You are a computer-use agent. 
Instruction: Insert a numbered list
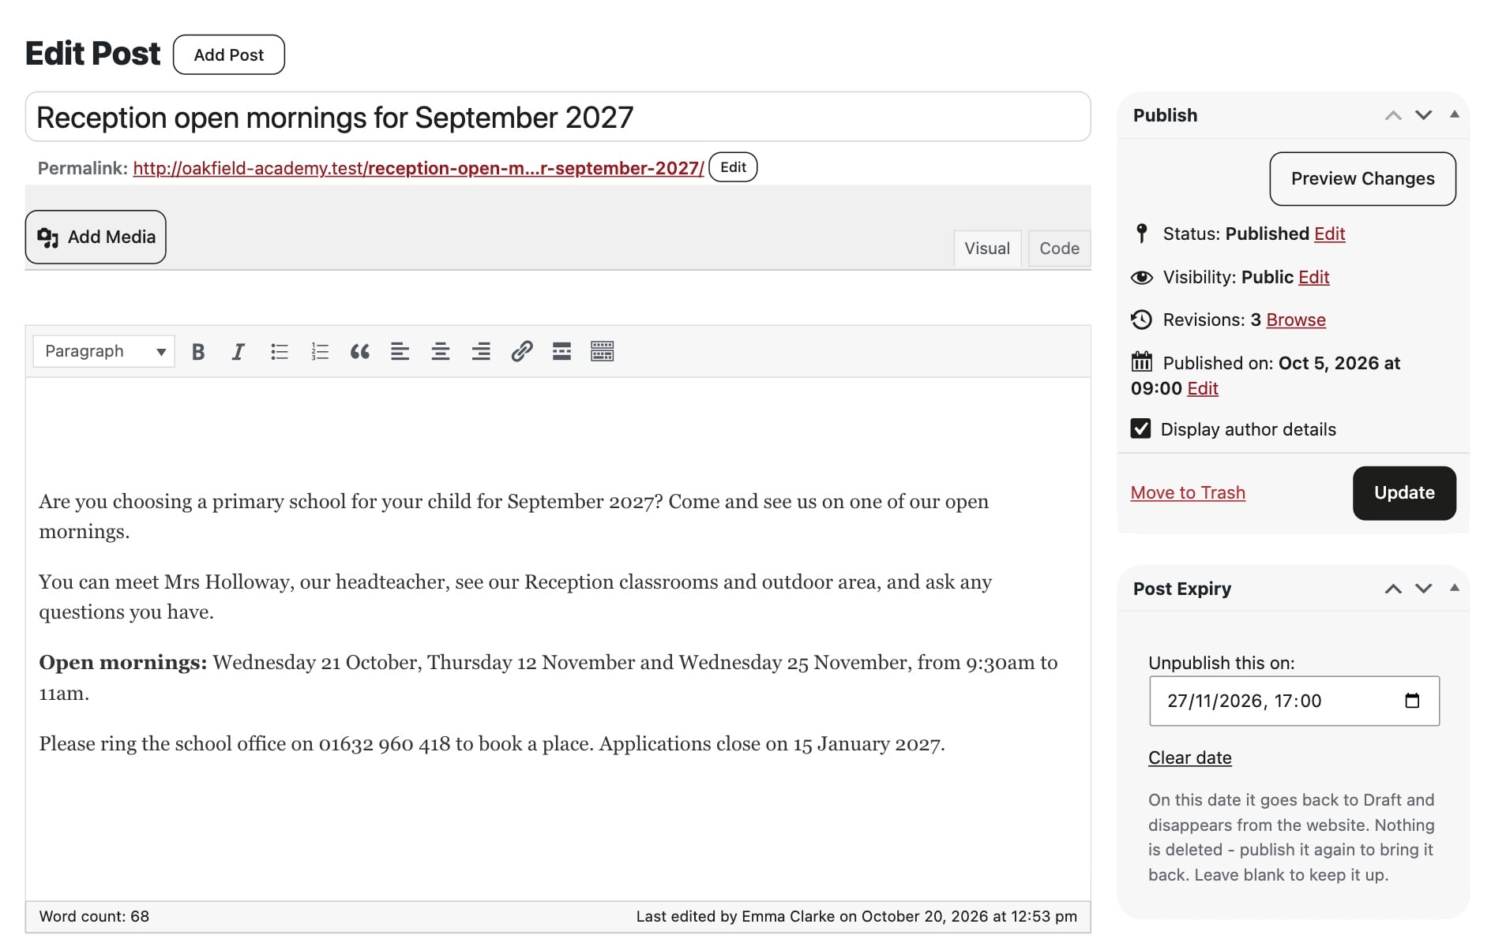tap(320, 352)
